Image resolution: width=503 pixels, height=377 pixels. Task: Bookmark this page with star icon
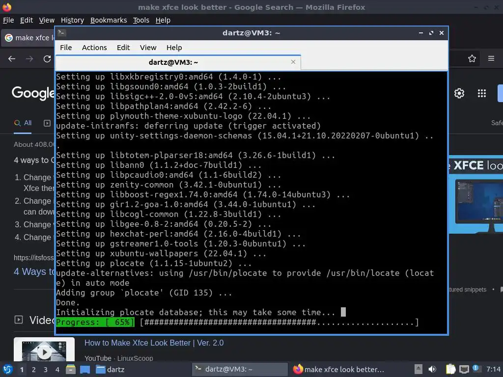pos(472,58)
